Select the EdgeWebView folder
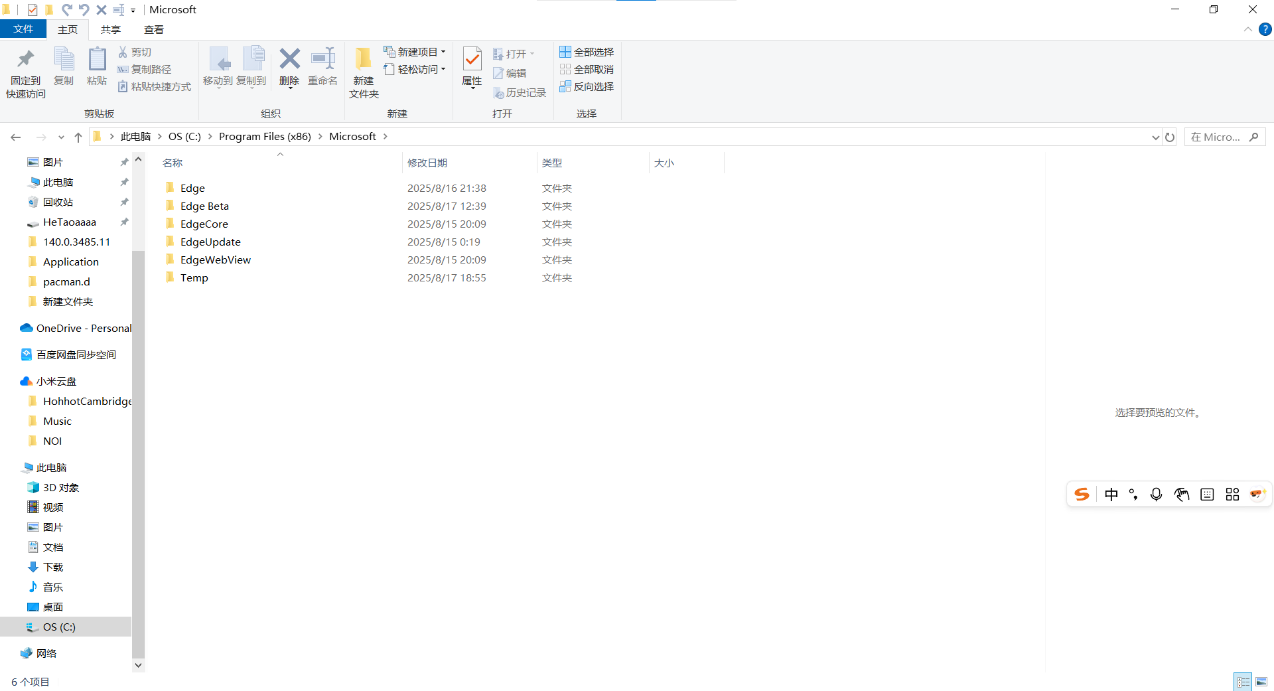This screenshot has height=691, width=1274. point(216,260)
